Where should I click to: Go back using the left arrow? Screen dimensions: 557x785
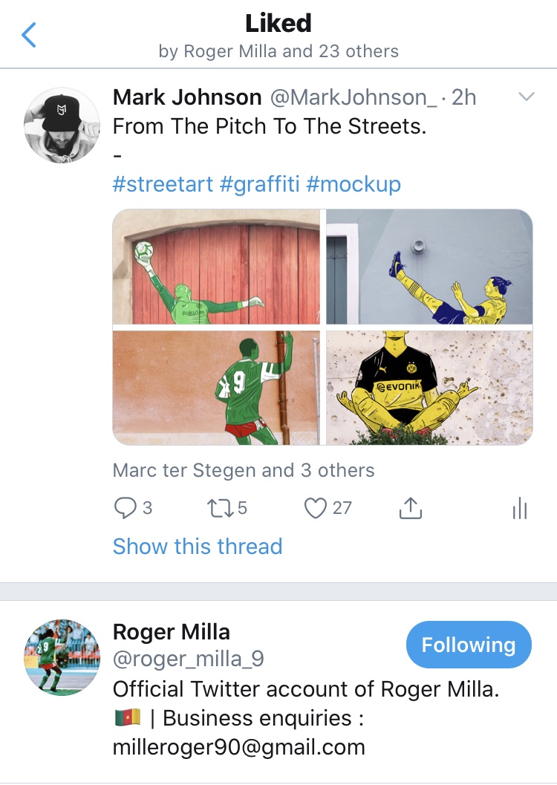pos(29,35)
